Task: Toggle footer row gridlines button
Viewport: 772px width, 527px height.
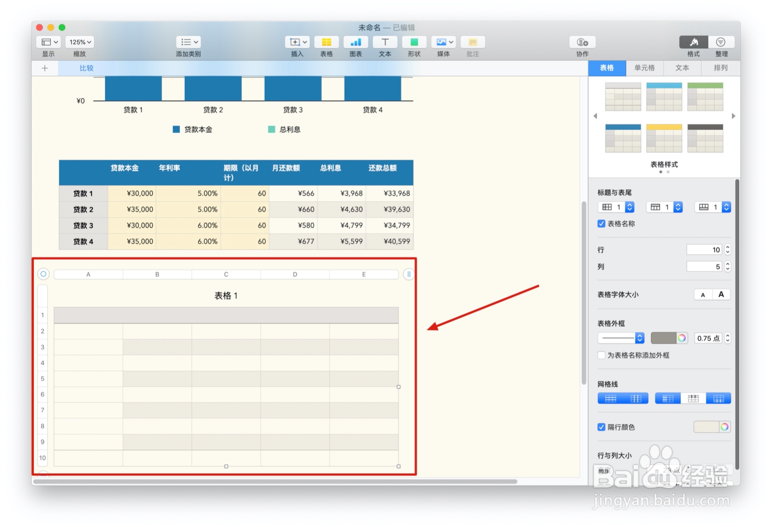Action: [718, 398]
